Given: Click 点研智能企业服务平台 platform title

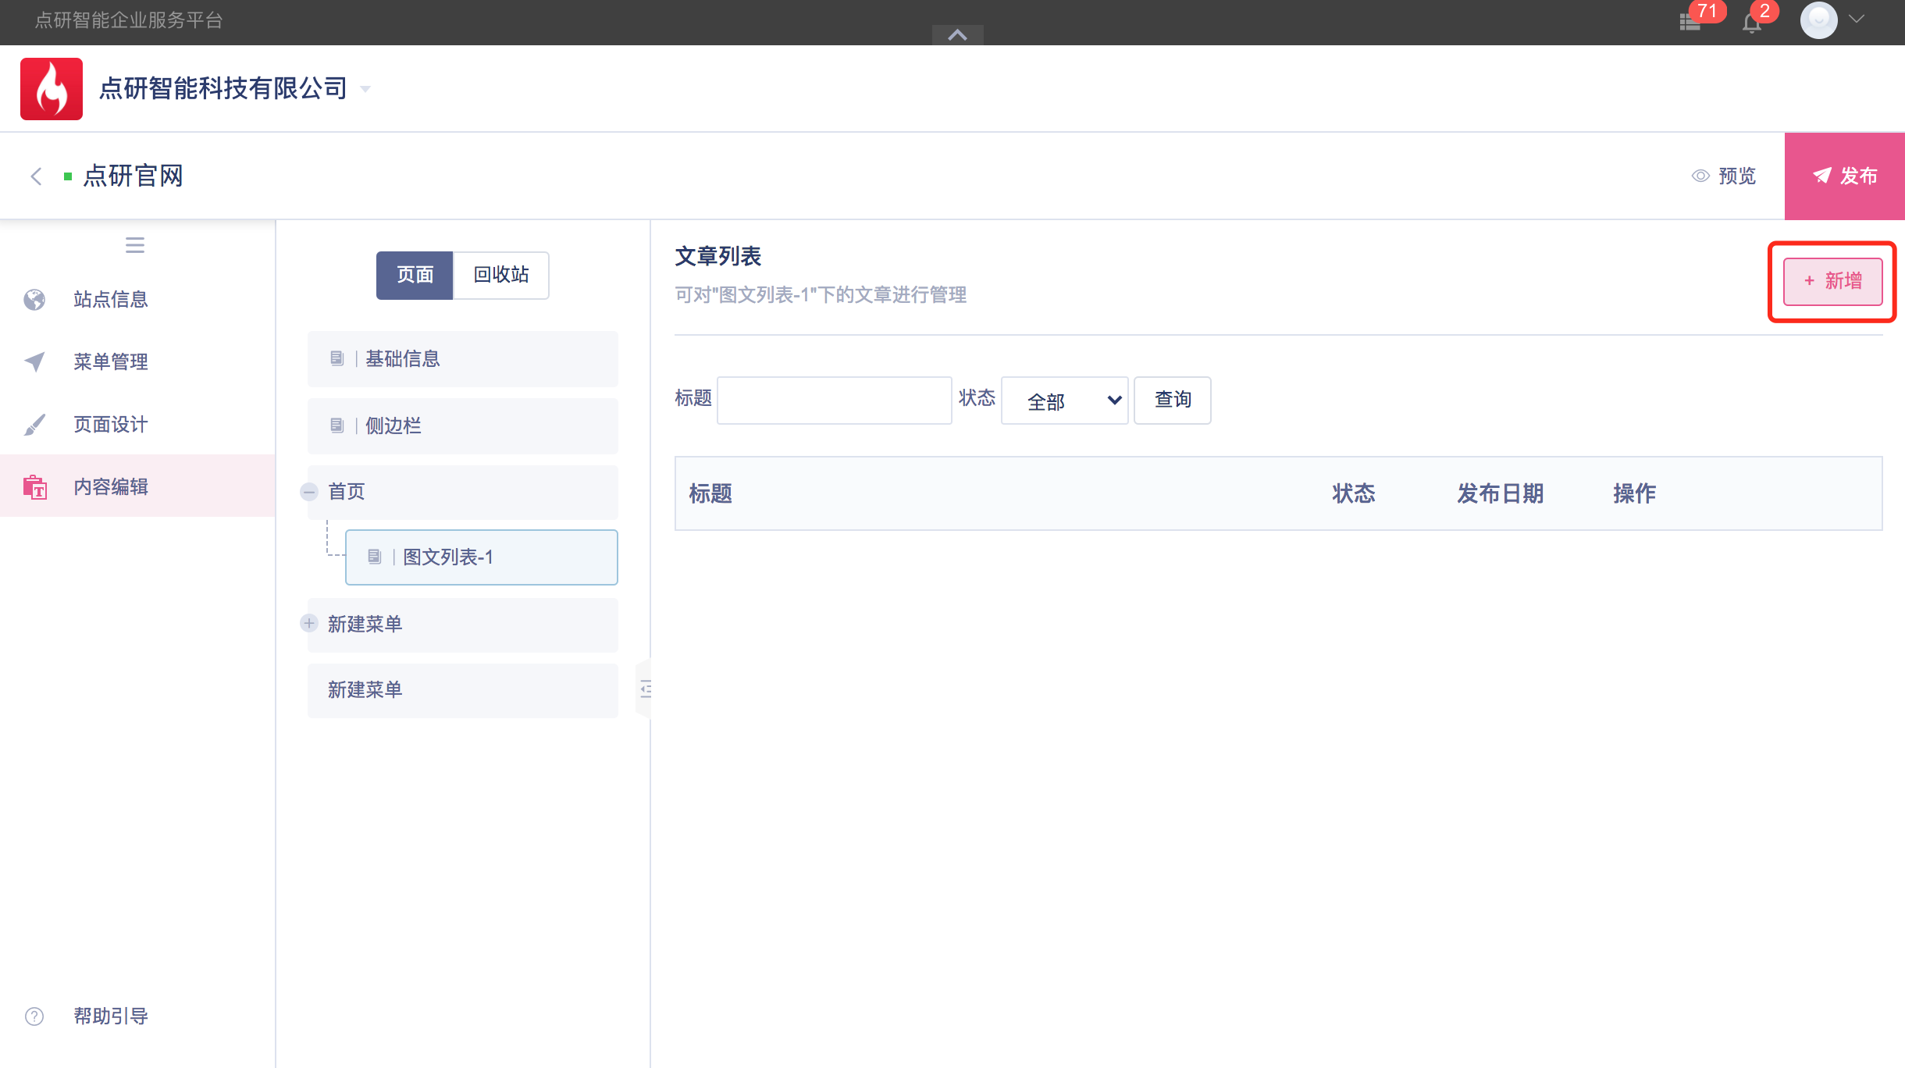Looking at the screenshot, I should (x=129, y=20).
